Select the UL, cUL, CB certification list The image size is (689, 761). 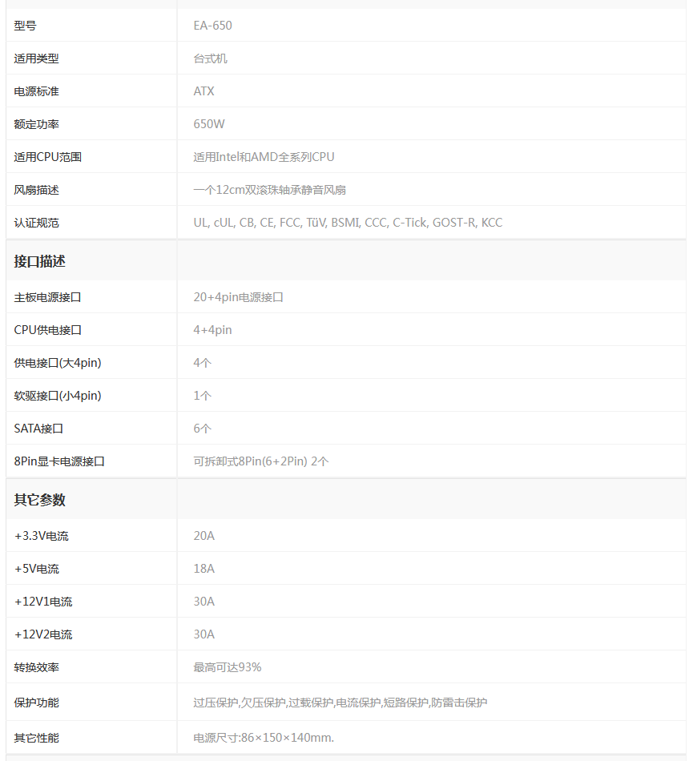click(348, 223)
